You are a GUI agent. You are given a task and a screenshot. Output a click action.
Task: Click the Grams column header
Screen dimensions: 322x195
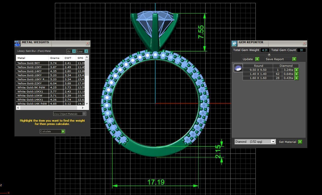point(56,58)
